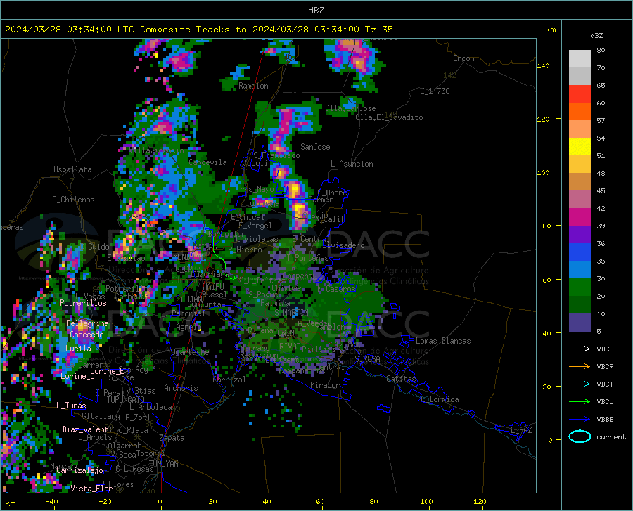Click the Lorine_O place label
Viewport: 633px width, 511px height.
pos(77,376)
